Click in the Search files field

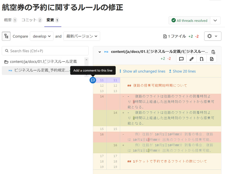click(45, 51)
